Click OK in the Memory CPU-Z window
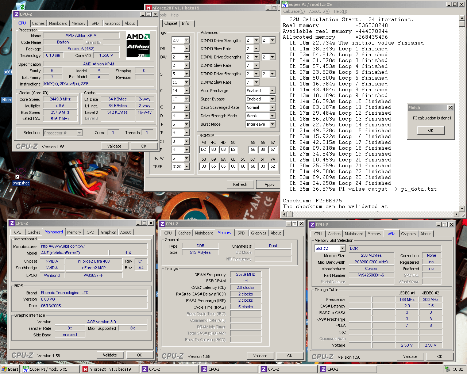The width and height of the screenshot is (467, 374). coord(290,356)
